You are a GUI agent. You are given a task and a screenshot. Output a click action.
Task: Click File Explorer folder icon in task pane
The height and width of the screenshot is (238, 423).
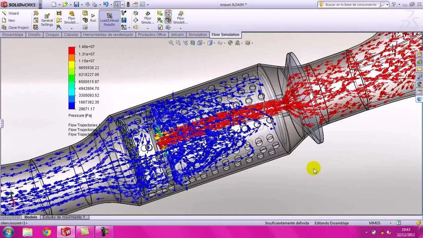point(419,69)
